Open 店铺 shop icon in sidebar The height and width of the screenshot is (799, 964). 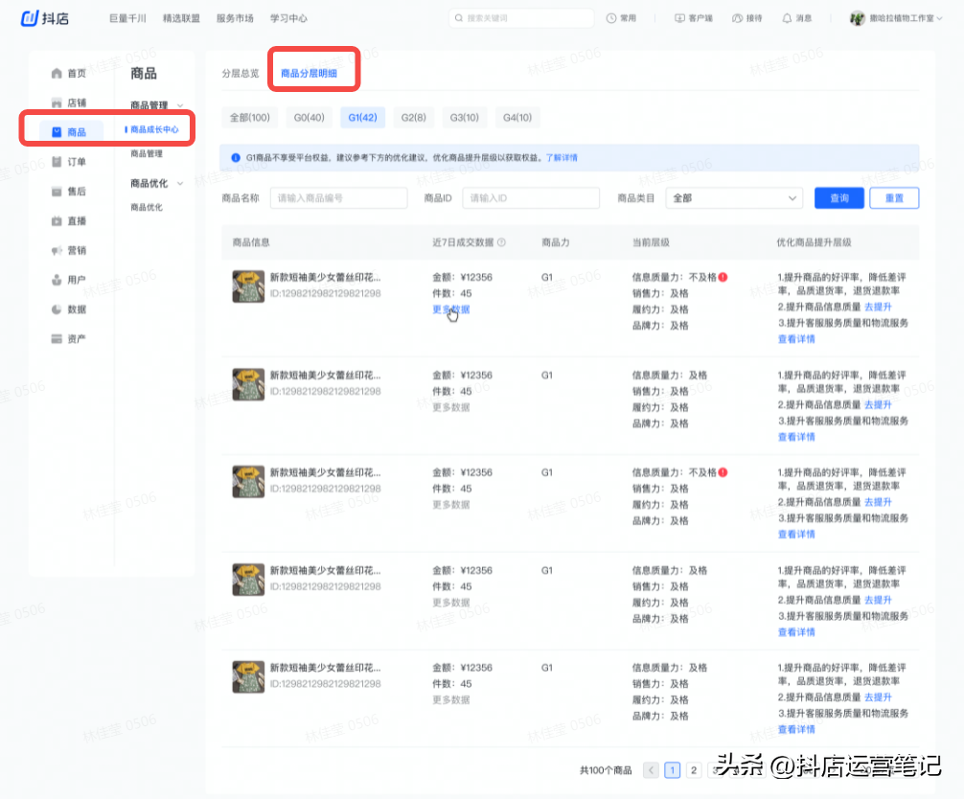(57, 103)
